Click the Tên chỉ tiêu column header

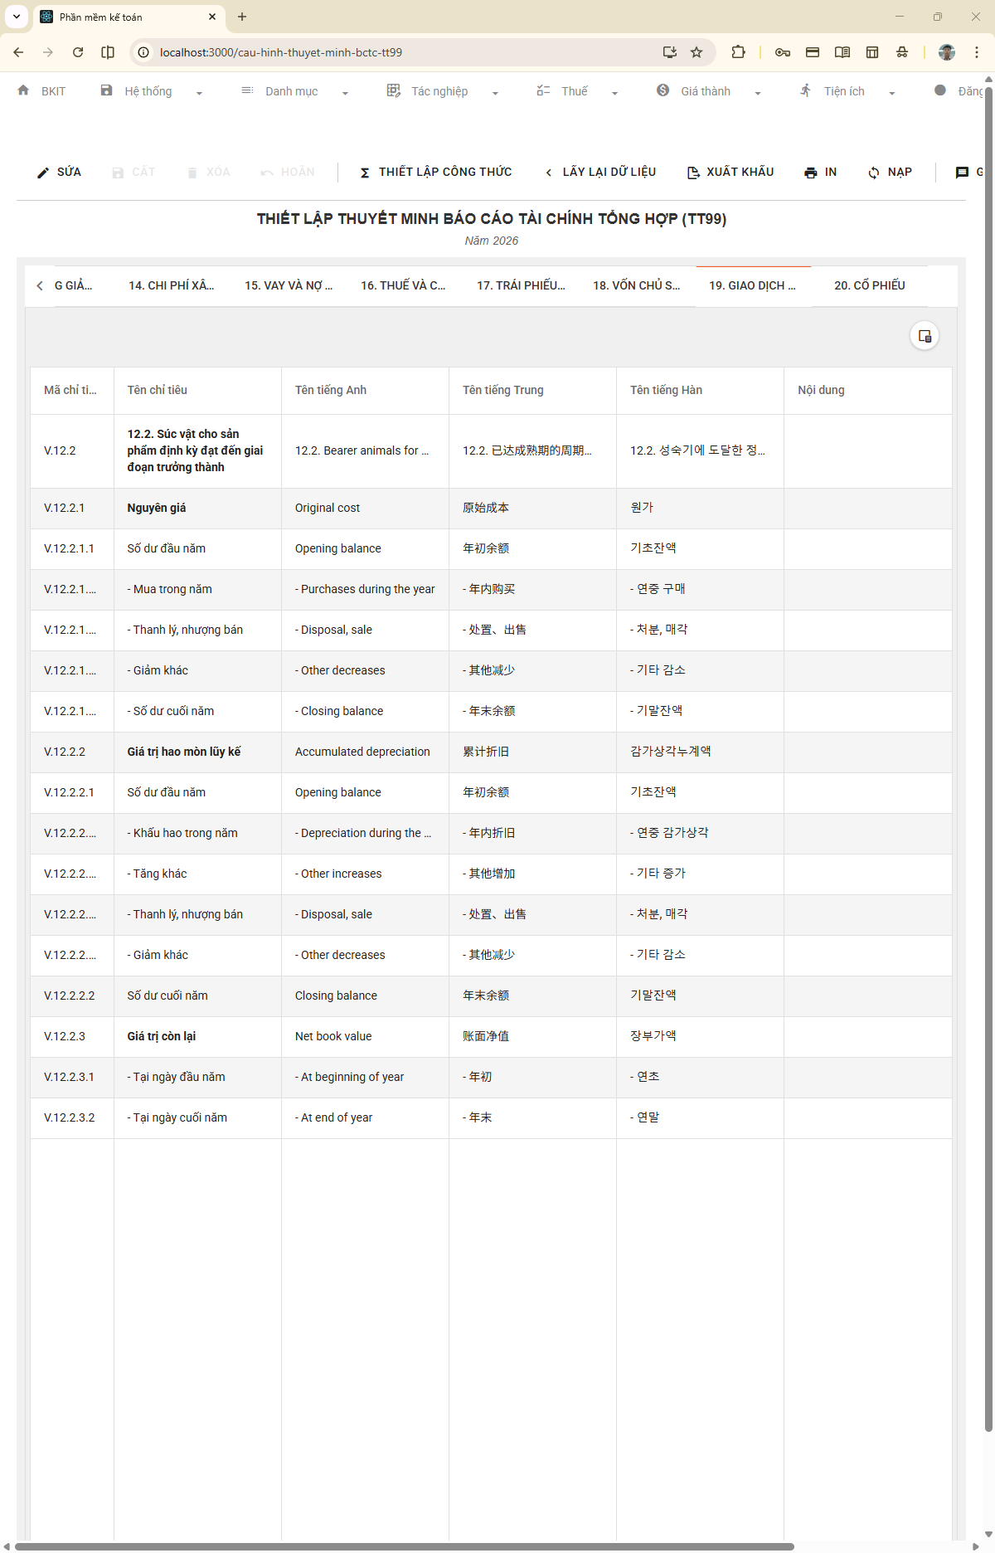tap(197, 390)
